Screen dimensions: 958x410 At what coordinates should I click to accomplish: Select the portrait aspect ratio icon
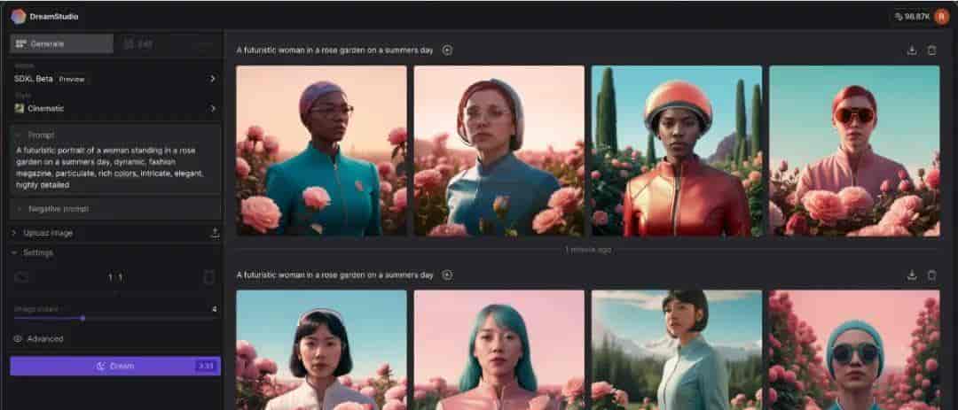coord(208,277)
